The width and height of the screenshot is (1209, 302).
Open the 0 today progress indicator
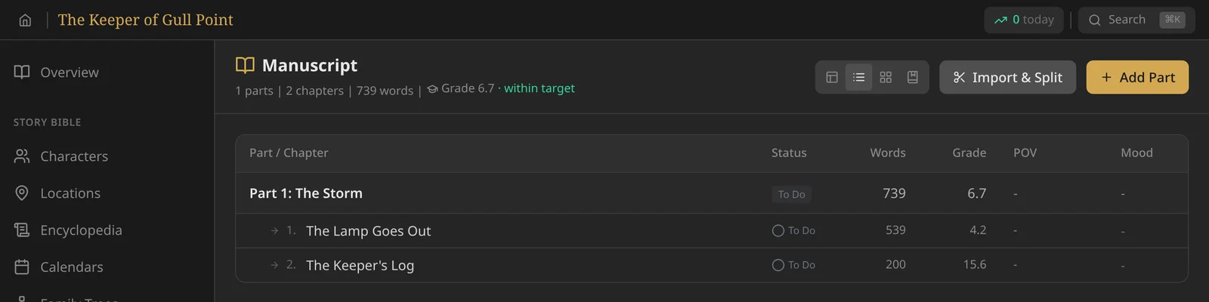click(x=1024, y=20)
